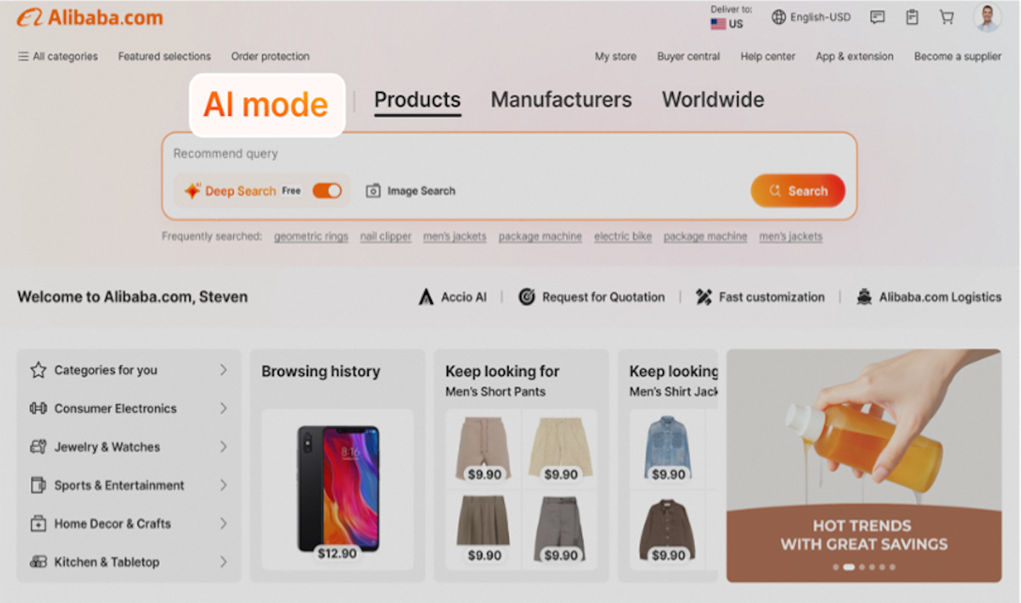Open Featured selections menu
This screenshot has height=603, width=1021.
click(165, 56)
